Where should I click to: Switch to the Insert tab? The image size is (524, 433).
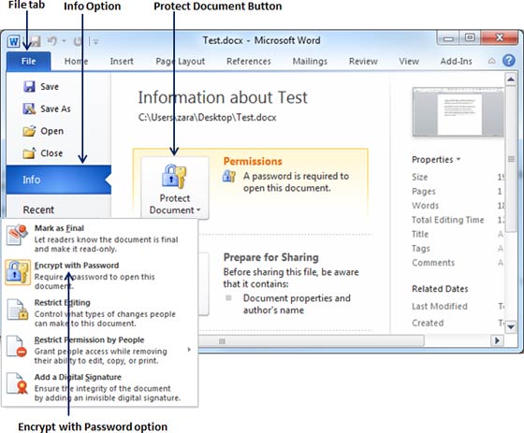(122, 61)
